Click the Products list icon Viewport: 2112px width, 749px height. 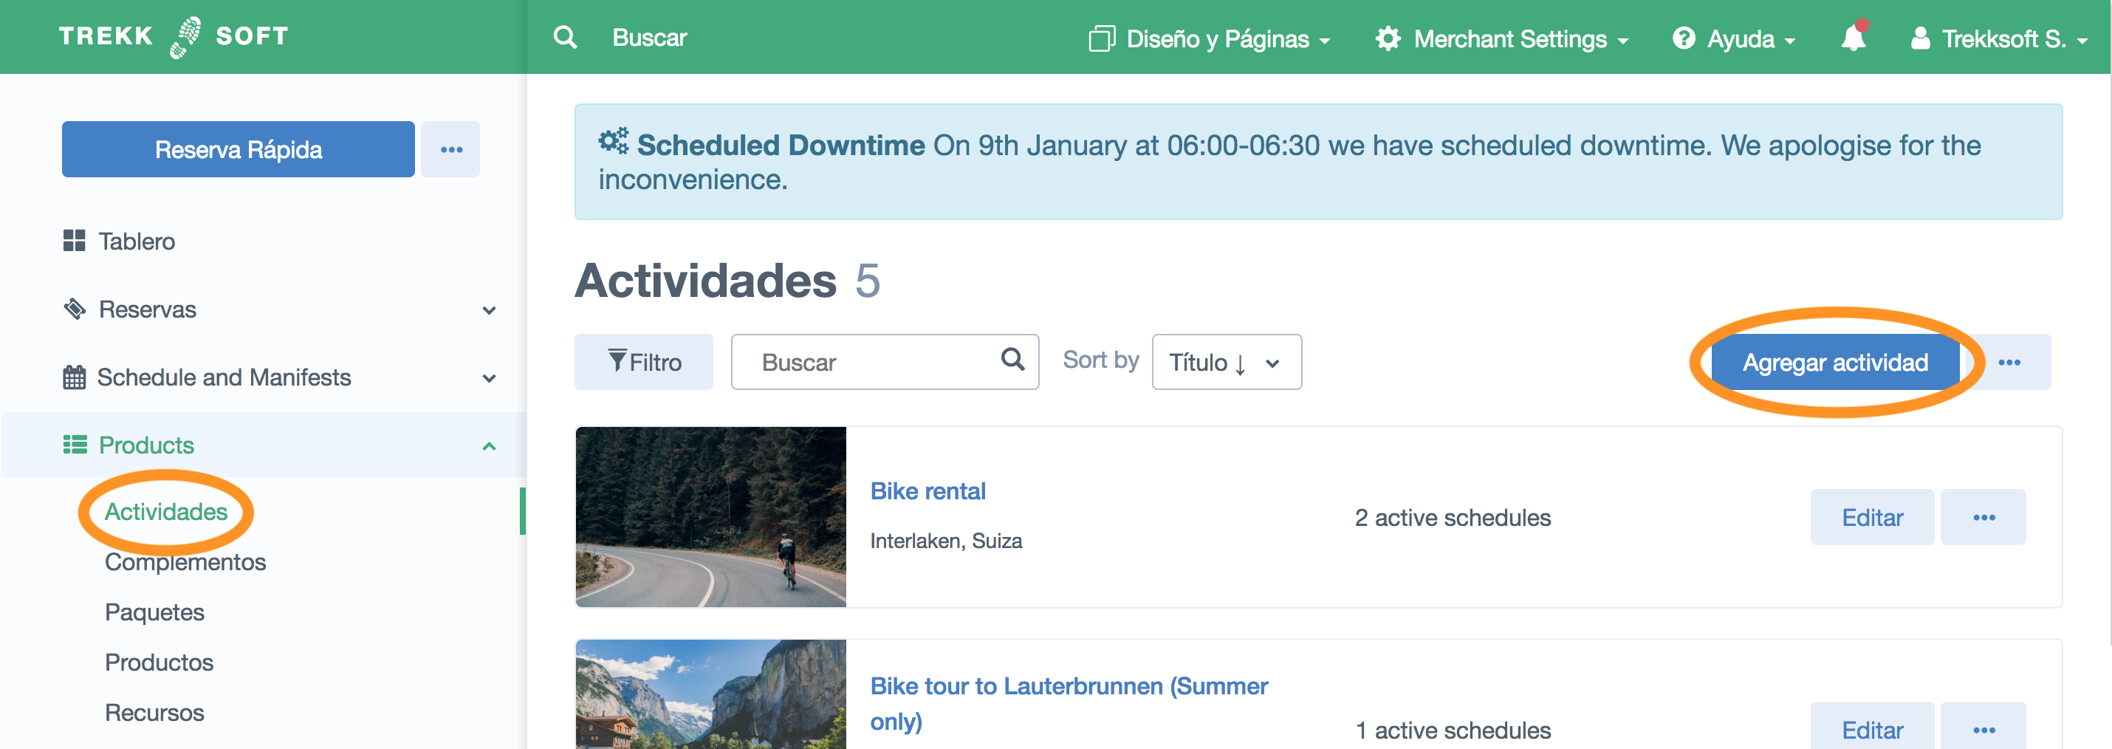click(x=75, y=445)
